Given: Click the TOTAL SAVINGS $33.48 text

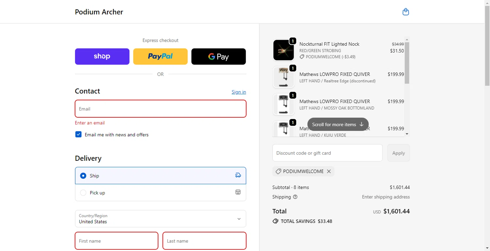Looking at the screenshot, I should (306, 221).
